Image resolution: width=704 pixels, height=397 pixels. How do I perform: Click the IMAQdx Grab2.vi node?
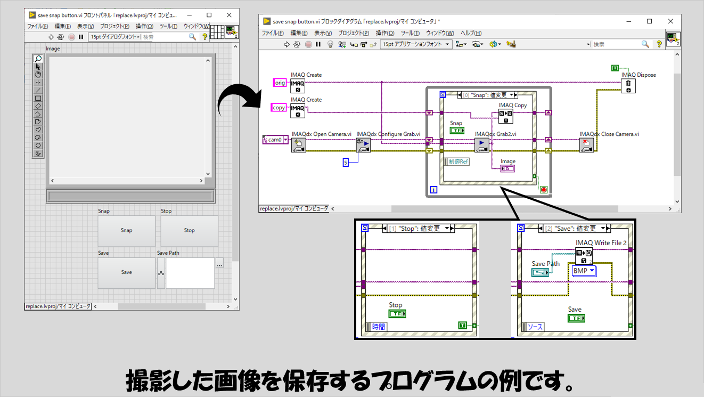(x=482, y=145)
